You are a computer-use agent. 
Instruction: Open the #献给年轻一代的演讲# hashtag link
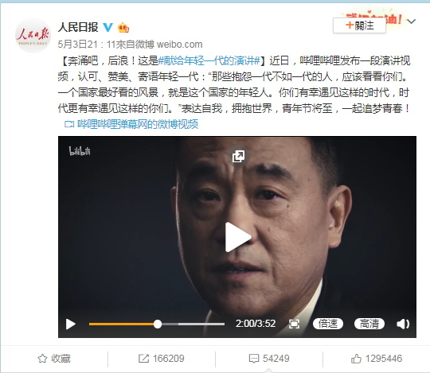pos(209,60)
